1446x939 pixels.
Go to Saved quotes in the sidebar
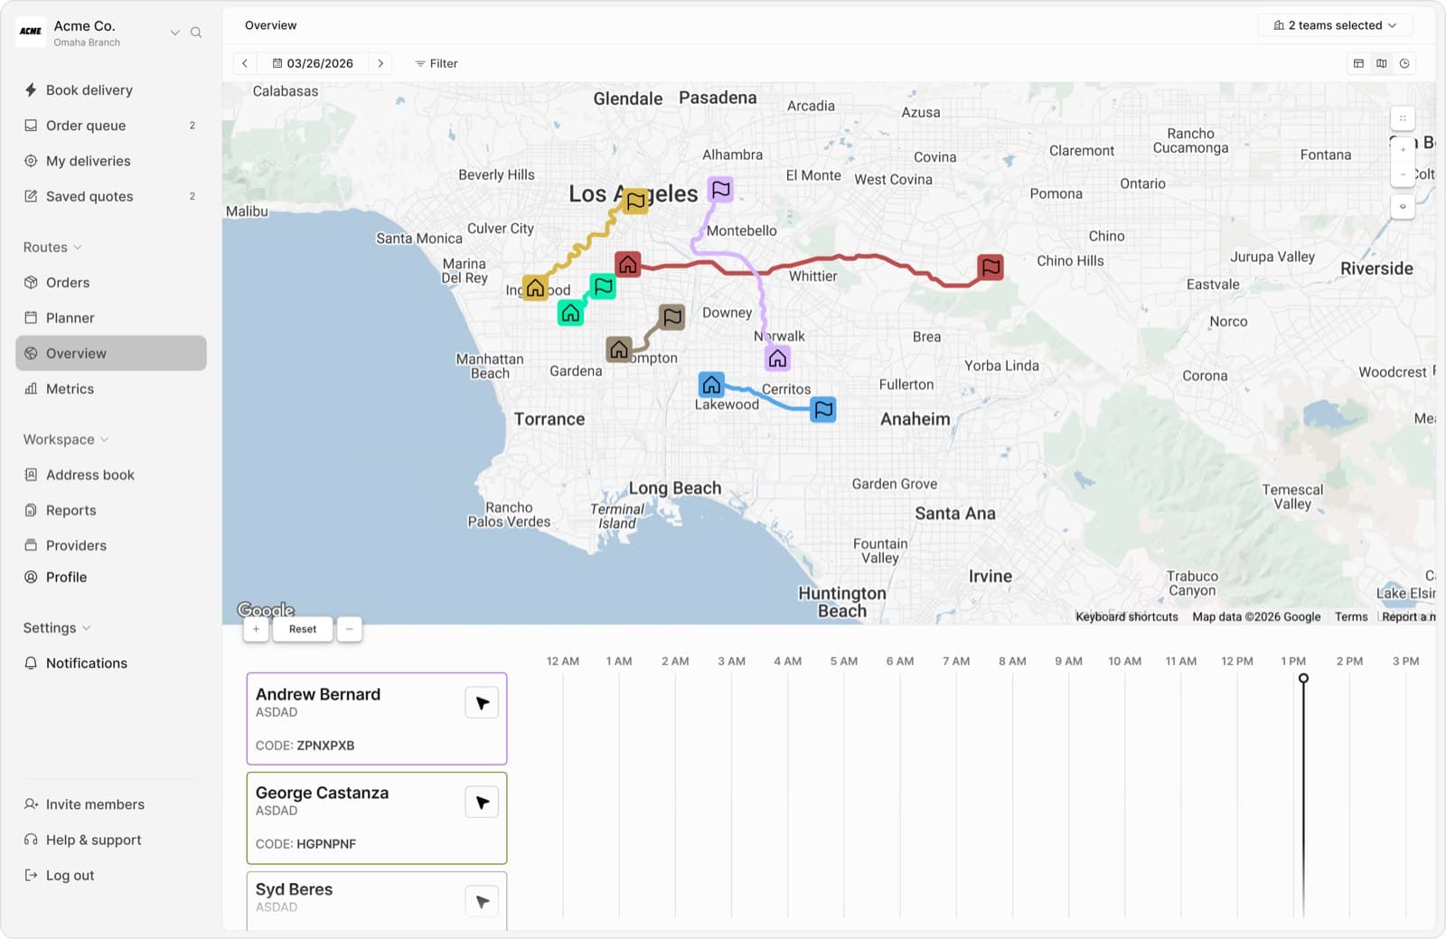pos(89,196)
